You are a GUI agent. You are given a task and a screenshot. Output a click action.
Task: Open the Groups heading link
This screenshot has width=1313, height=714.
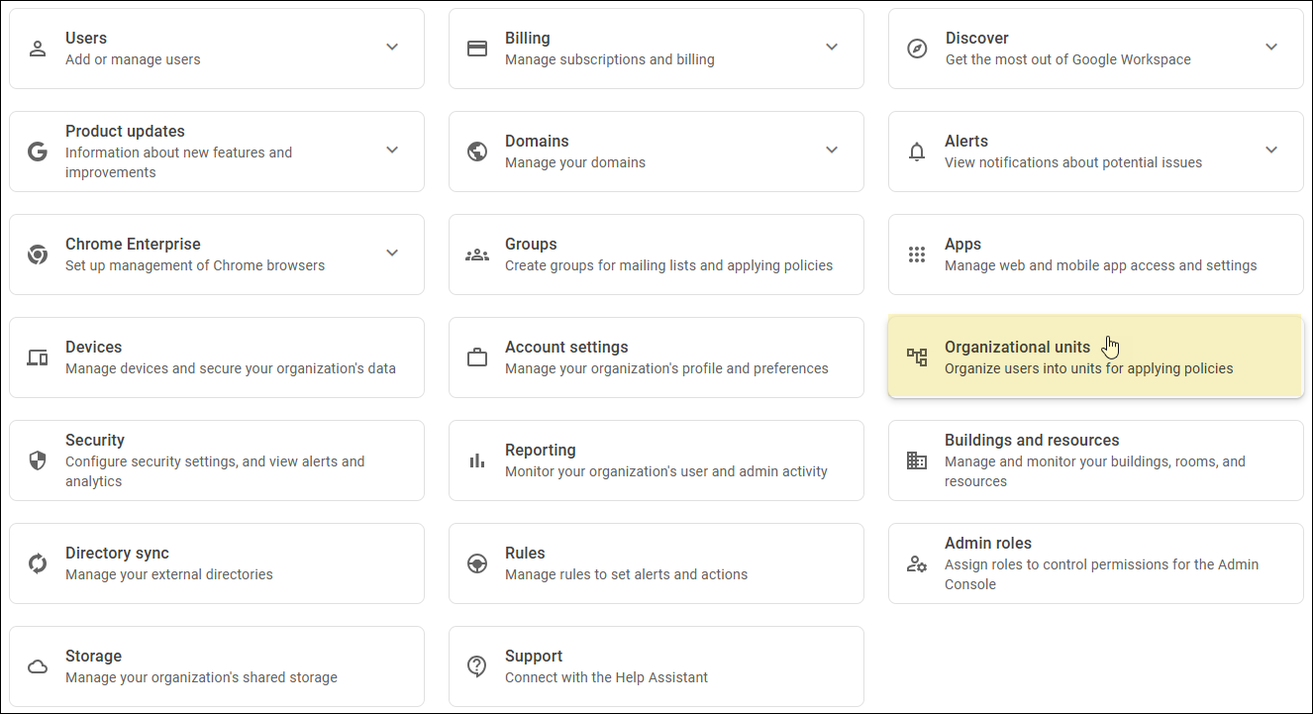531,244
